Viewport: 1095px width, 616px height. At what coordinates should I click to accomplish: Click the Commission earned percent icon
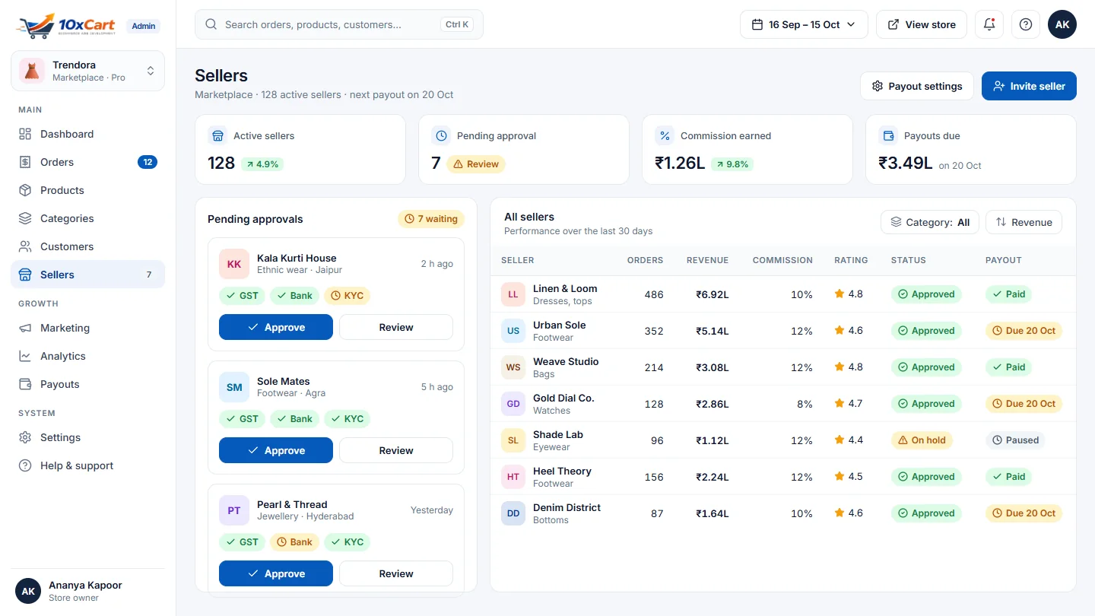point(665,136)
